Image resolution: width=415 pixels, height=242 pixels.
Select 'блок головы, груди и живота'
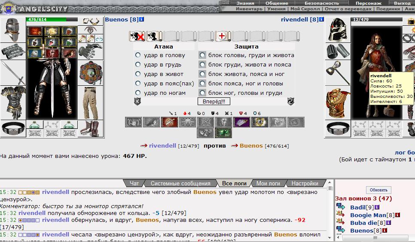tap(202, 55)
